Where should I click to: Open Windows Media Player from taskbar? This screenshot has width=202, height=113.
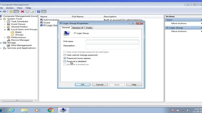(x=37, y=110)
